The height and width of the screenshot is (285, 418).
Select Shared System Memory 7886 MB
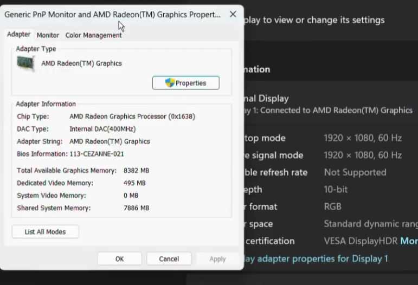click(136, 208)
